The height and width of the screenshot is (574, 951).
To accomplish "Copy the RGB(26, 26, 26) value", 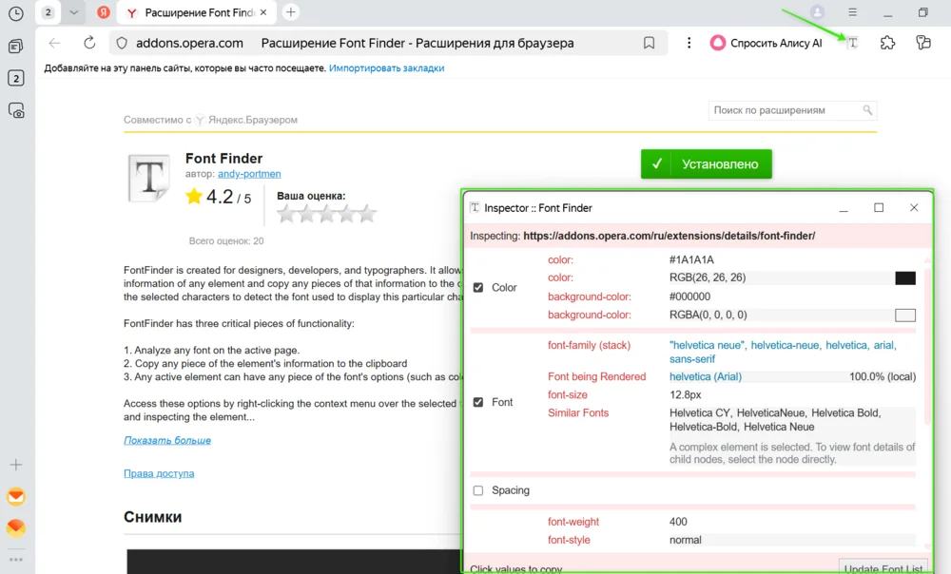I will [708, 277].
